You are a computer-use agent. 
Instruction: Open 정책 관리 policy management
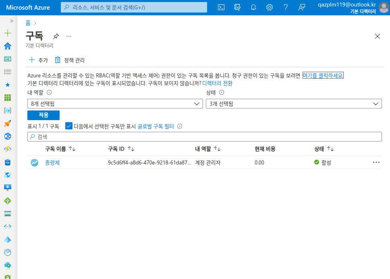tap(70, 60)
